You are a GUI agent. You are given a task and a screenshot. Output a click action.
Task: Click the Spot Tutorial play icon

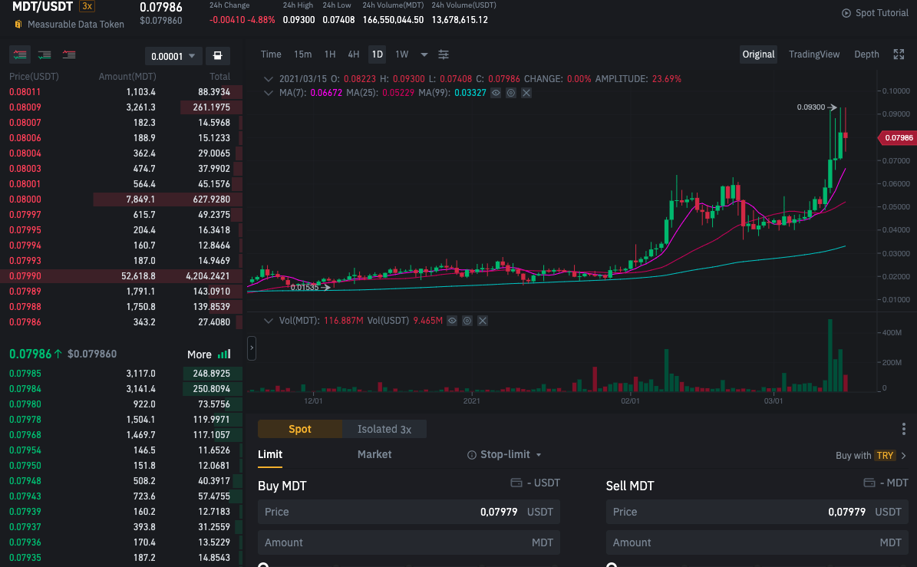(x=846, y=13)
